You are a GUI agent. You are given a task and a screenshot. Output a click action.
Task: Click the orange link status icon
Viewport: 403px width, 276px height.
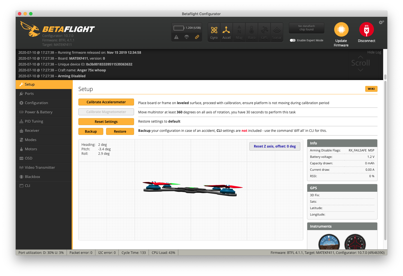(197, 37)
